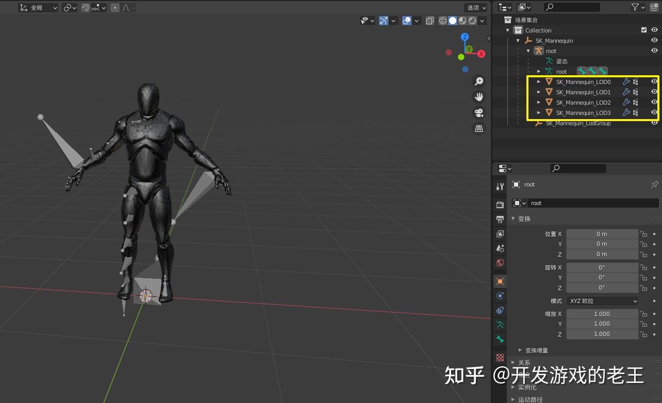Open the World properties tab
The height and width of the screenshot is (403, 662).
click(499, 263)
